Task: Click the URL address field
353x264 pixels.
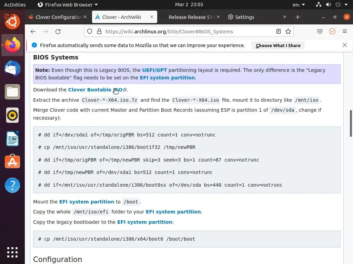Action: pyautogui.click(x=186, y=31)
